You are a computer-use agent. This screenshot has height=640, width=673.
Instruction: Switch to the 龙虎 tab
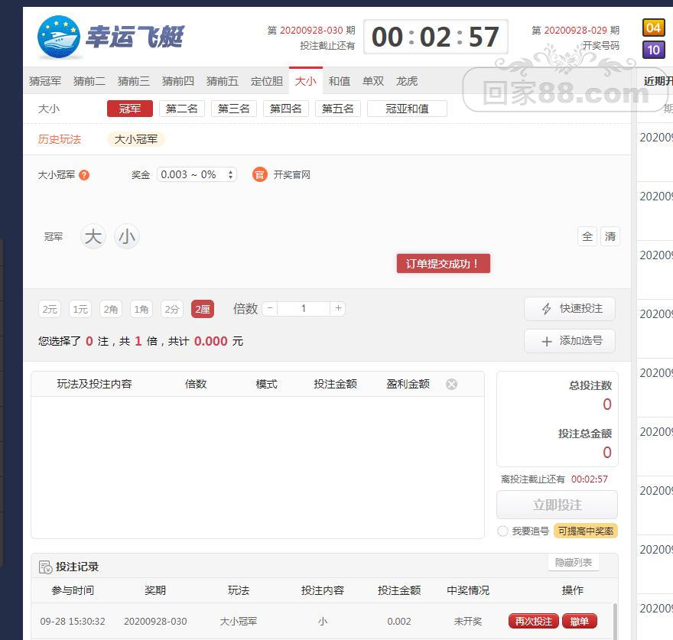tap(407, 81)
